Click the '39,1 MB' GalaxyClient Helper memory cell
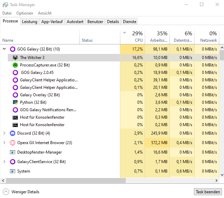Viewport: 224px width, 198px height. click(x=157, y=80)
